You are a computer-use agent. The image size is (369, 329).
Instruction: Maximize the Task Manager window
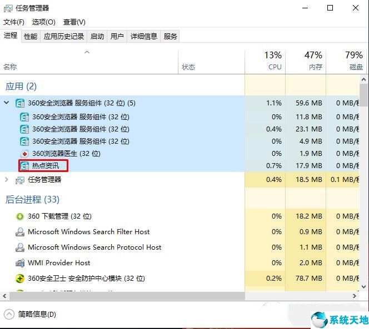tap(330, 8)
